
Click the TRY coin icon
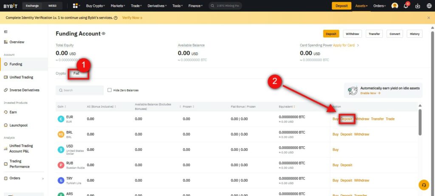(61, 180)
